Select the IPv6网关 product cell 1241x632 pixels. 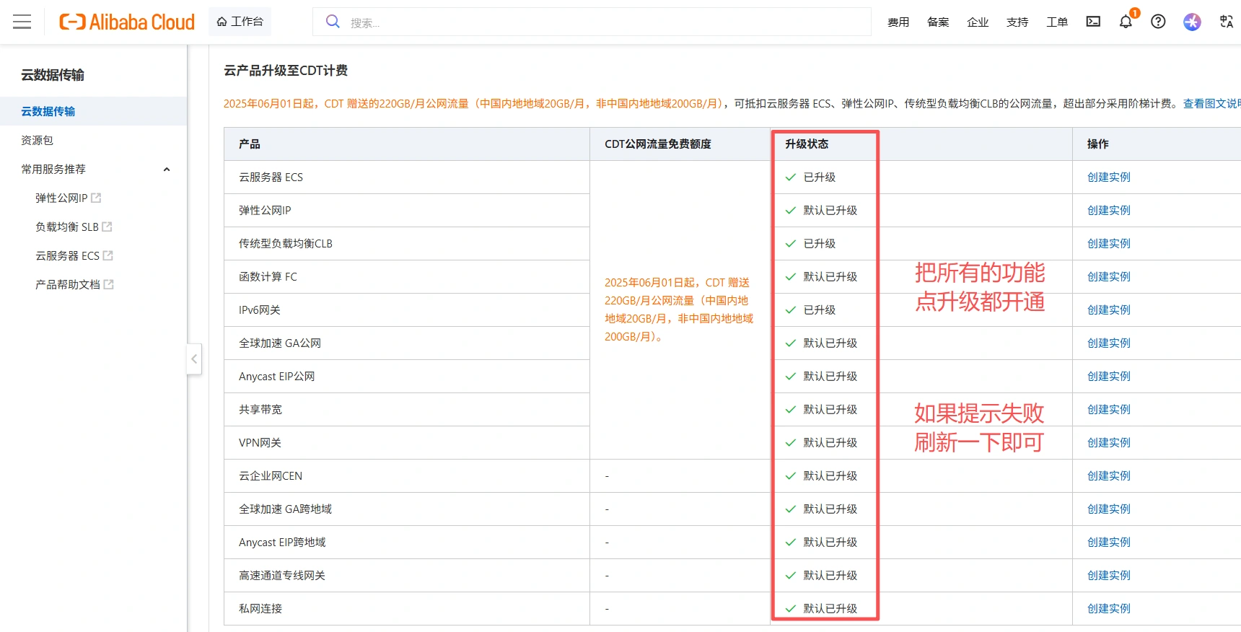pyautogui.click(x=407, y=310)
